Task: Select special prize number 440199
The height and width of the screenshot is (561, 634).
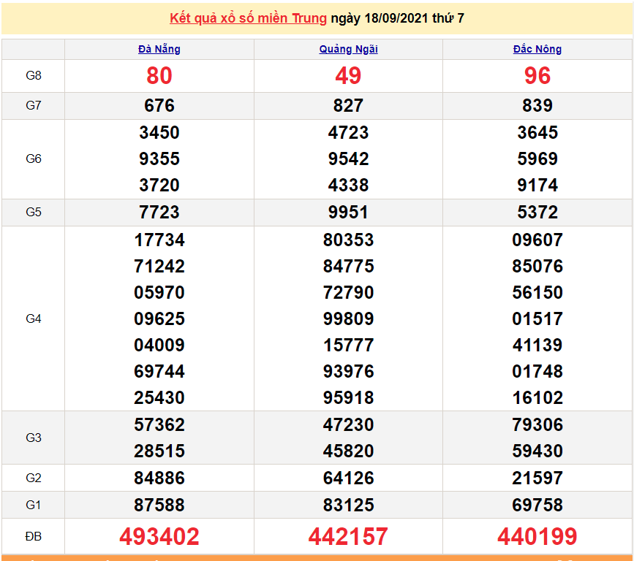Action: (x=537, y=536)
